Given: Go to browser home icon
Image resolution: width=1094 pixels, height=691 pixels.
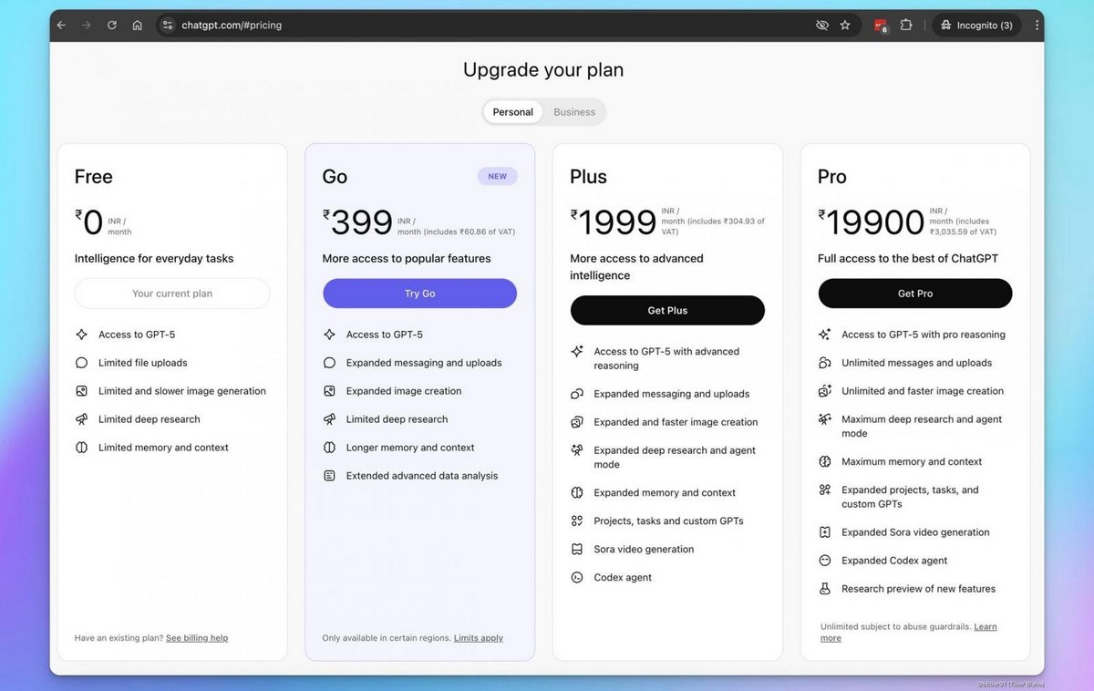Looking at the screenshot, I should pyautogui.click(x=137, y=26).
